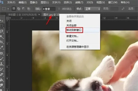This screenshot has width=138, height=91.
Task: Open the 3D(D) menu
Action: 90,2
